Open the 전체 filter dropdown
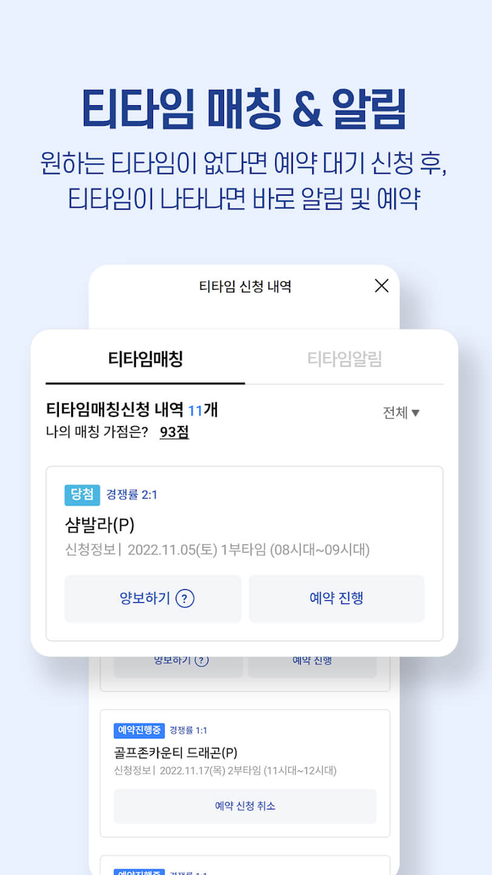The image size is (492, 875). [x=401, y=413]
